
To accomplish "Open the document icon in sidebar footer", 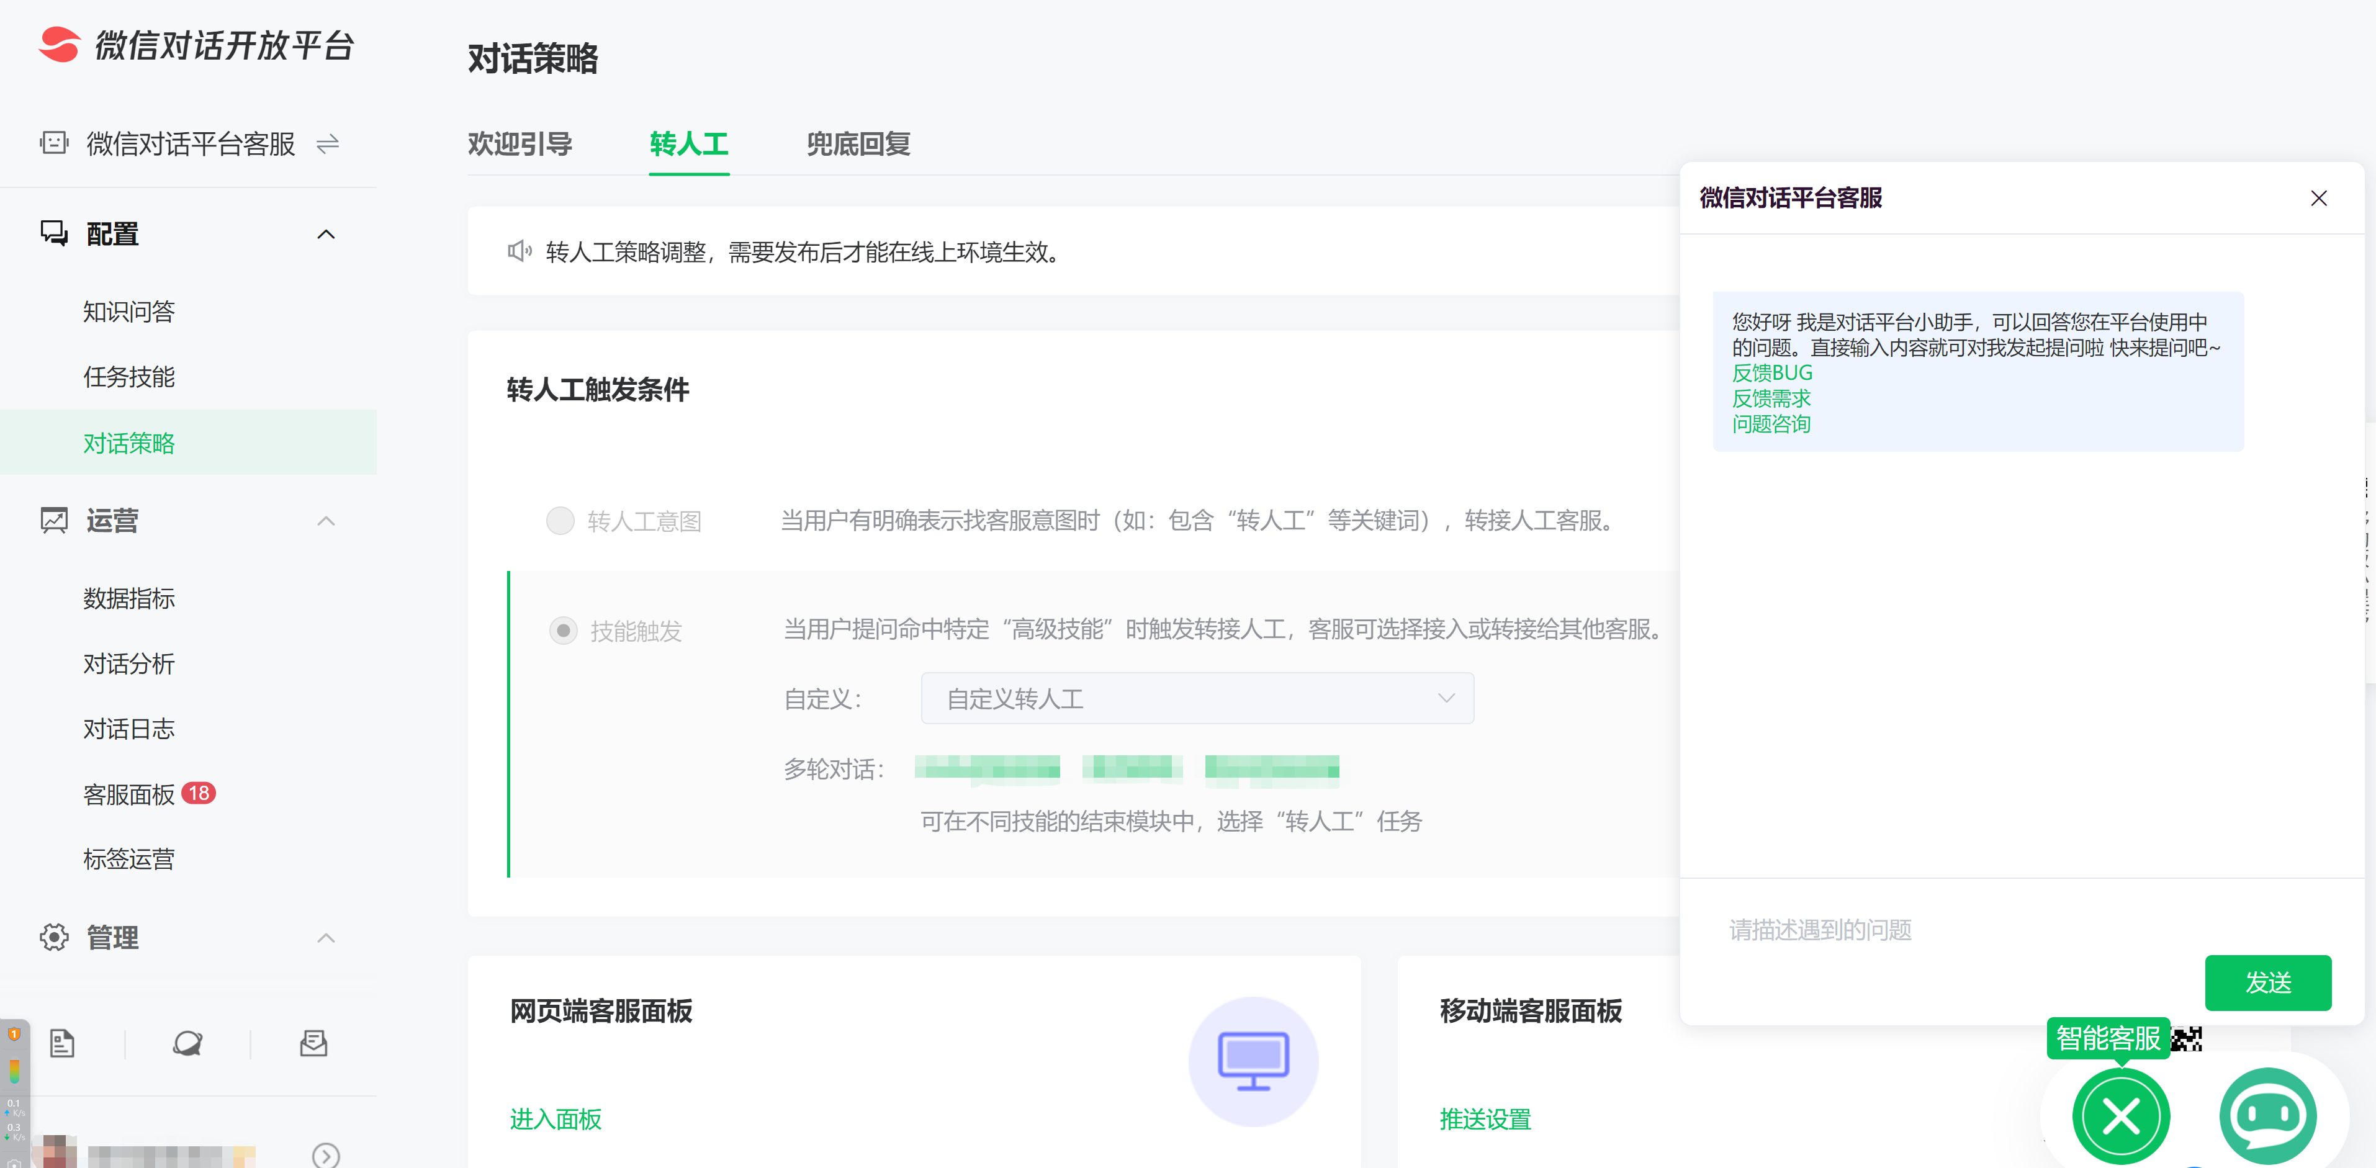I will click(x=62, y=1043).
